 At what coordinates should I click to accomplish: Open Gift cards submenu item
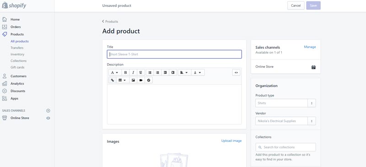17,67
